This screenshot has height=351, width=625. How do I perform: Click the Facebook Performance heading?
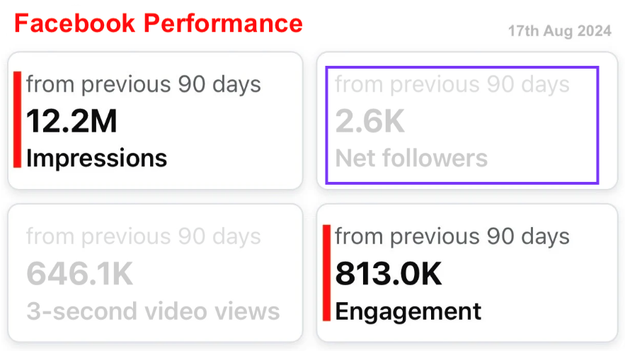159,23
